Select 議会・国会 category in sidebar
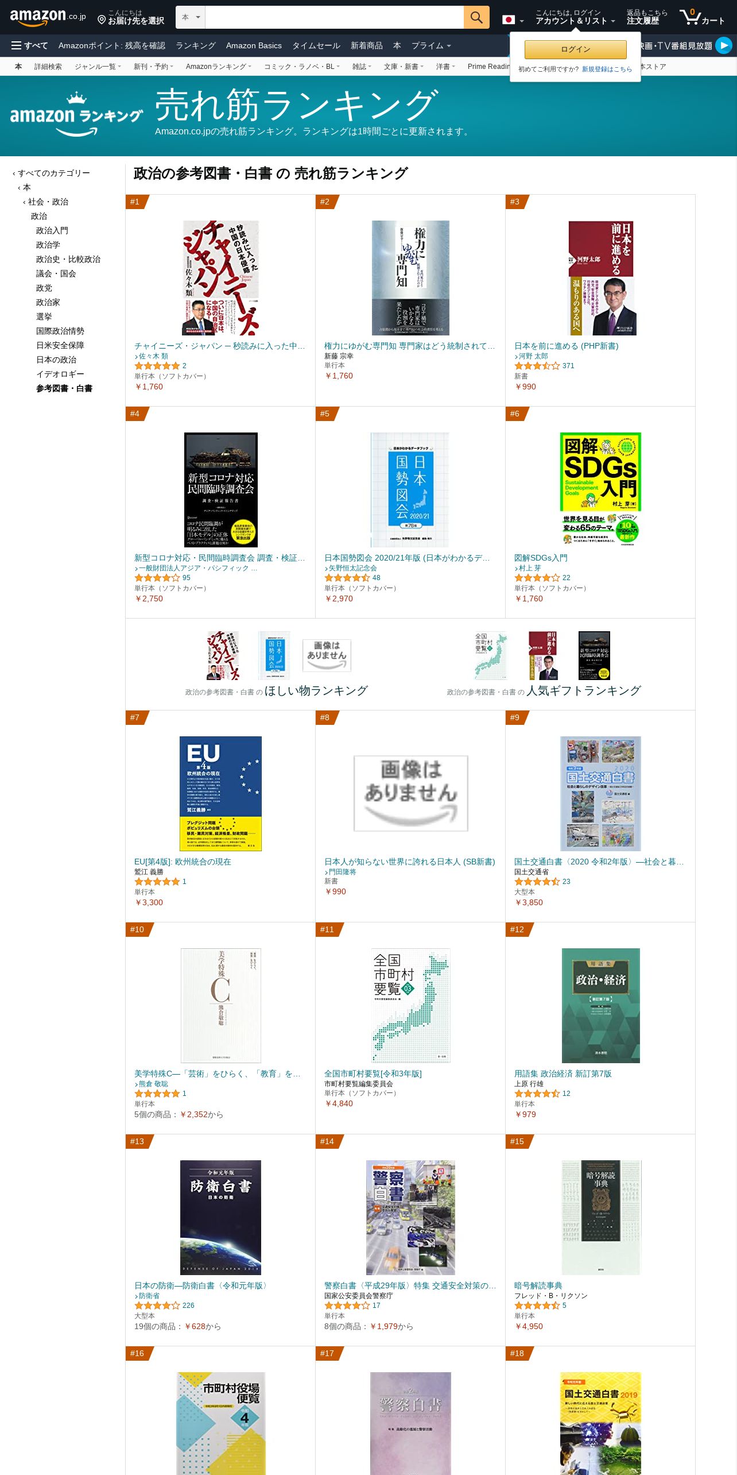This screenshot has width=737, height=1475. (x=56, y=273)
